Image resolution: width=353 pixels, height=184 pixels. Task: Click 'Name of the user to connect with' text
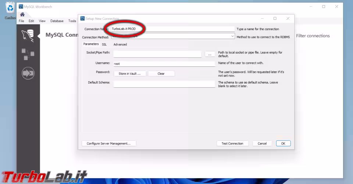[x=240, y=63]
